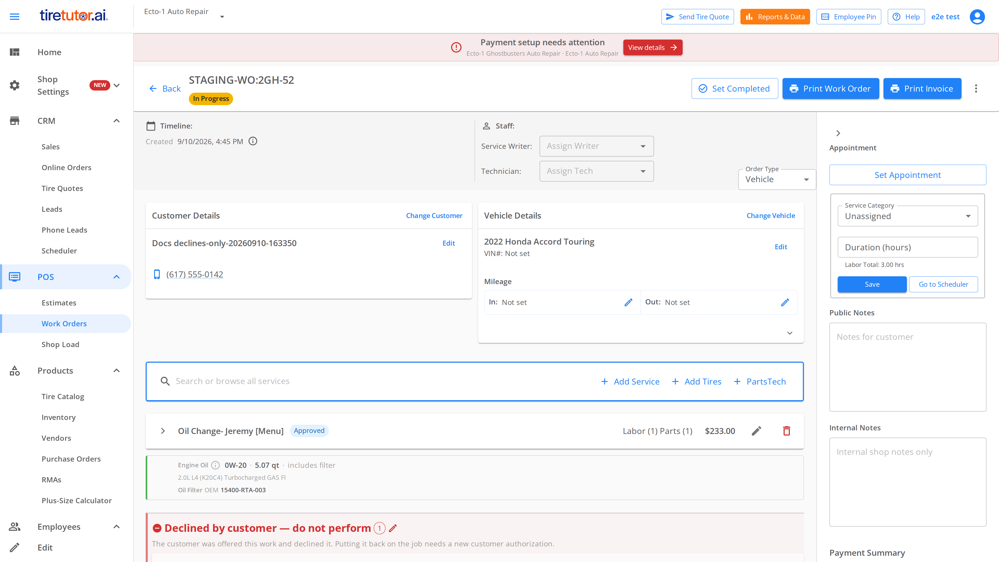Click the Products shapes icon
The height and width of the screenshot is (562, 999).
tap(15, 371)
